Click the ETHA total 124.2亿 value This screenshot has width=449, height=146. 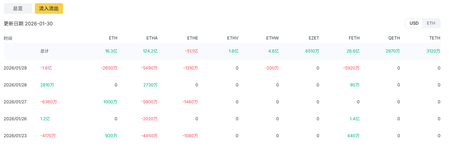150,51
